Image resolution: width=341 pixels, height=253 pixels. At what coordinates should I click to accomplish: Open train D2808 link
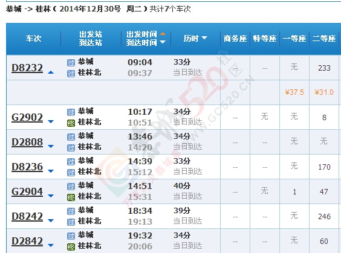[27, 142]
